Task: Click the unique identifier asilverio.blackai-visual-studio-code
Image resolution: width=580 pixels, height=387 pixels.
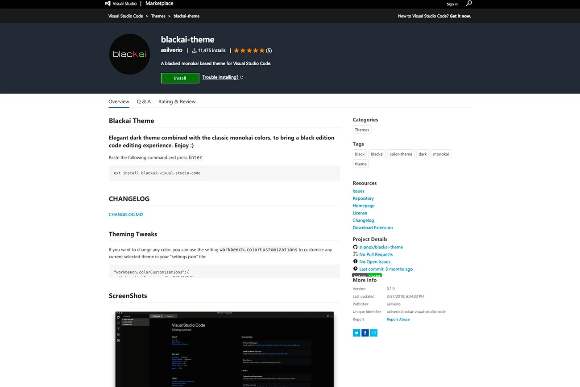Action: pyautogui.click(x=416, y=312)
